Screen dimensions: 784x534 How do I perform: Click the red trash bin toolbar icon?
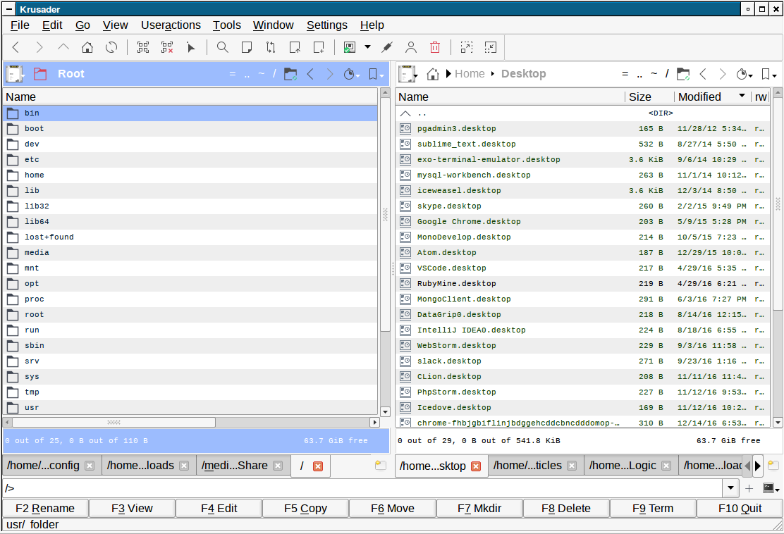click(x=435, y=47)
